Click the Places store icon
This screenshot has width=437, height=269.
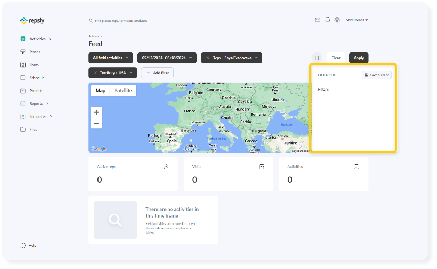[x=23, y=52]
